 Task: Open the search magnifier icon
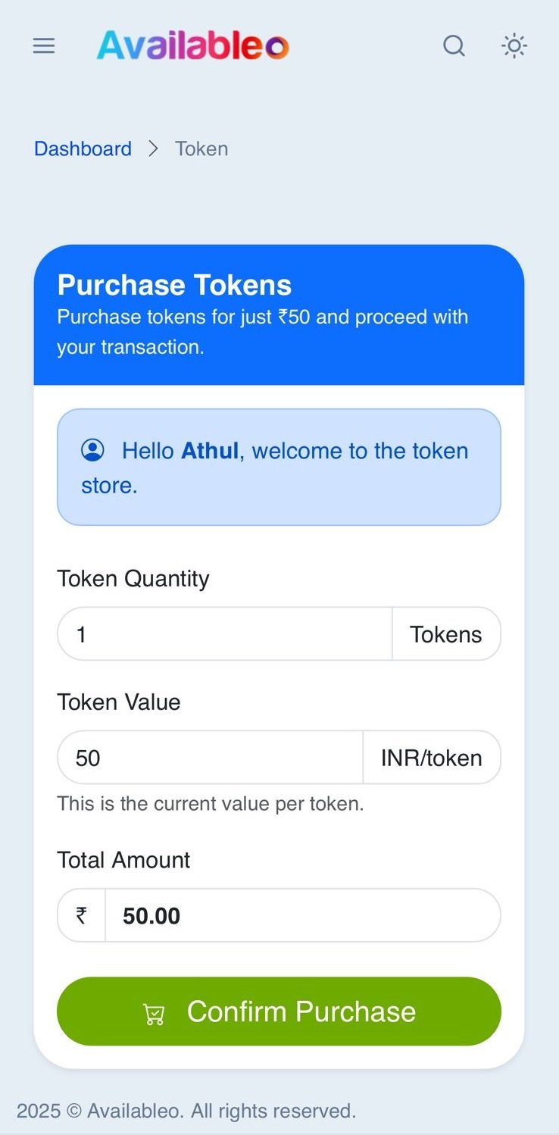[454, 46]
